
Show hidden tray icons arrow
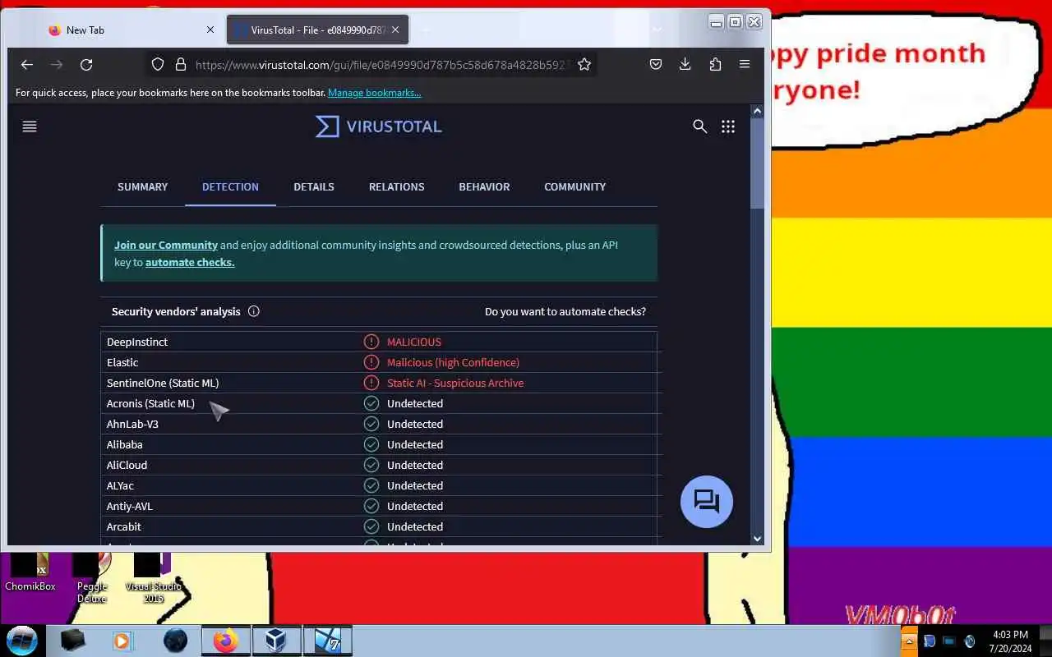click(x=909, y=641)
